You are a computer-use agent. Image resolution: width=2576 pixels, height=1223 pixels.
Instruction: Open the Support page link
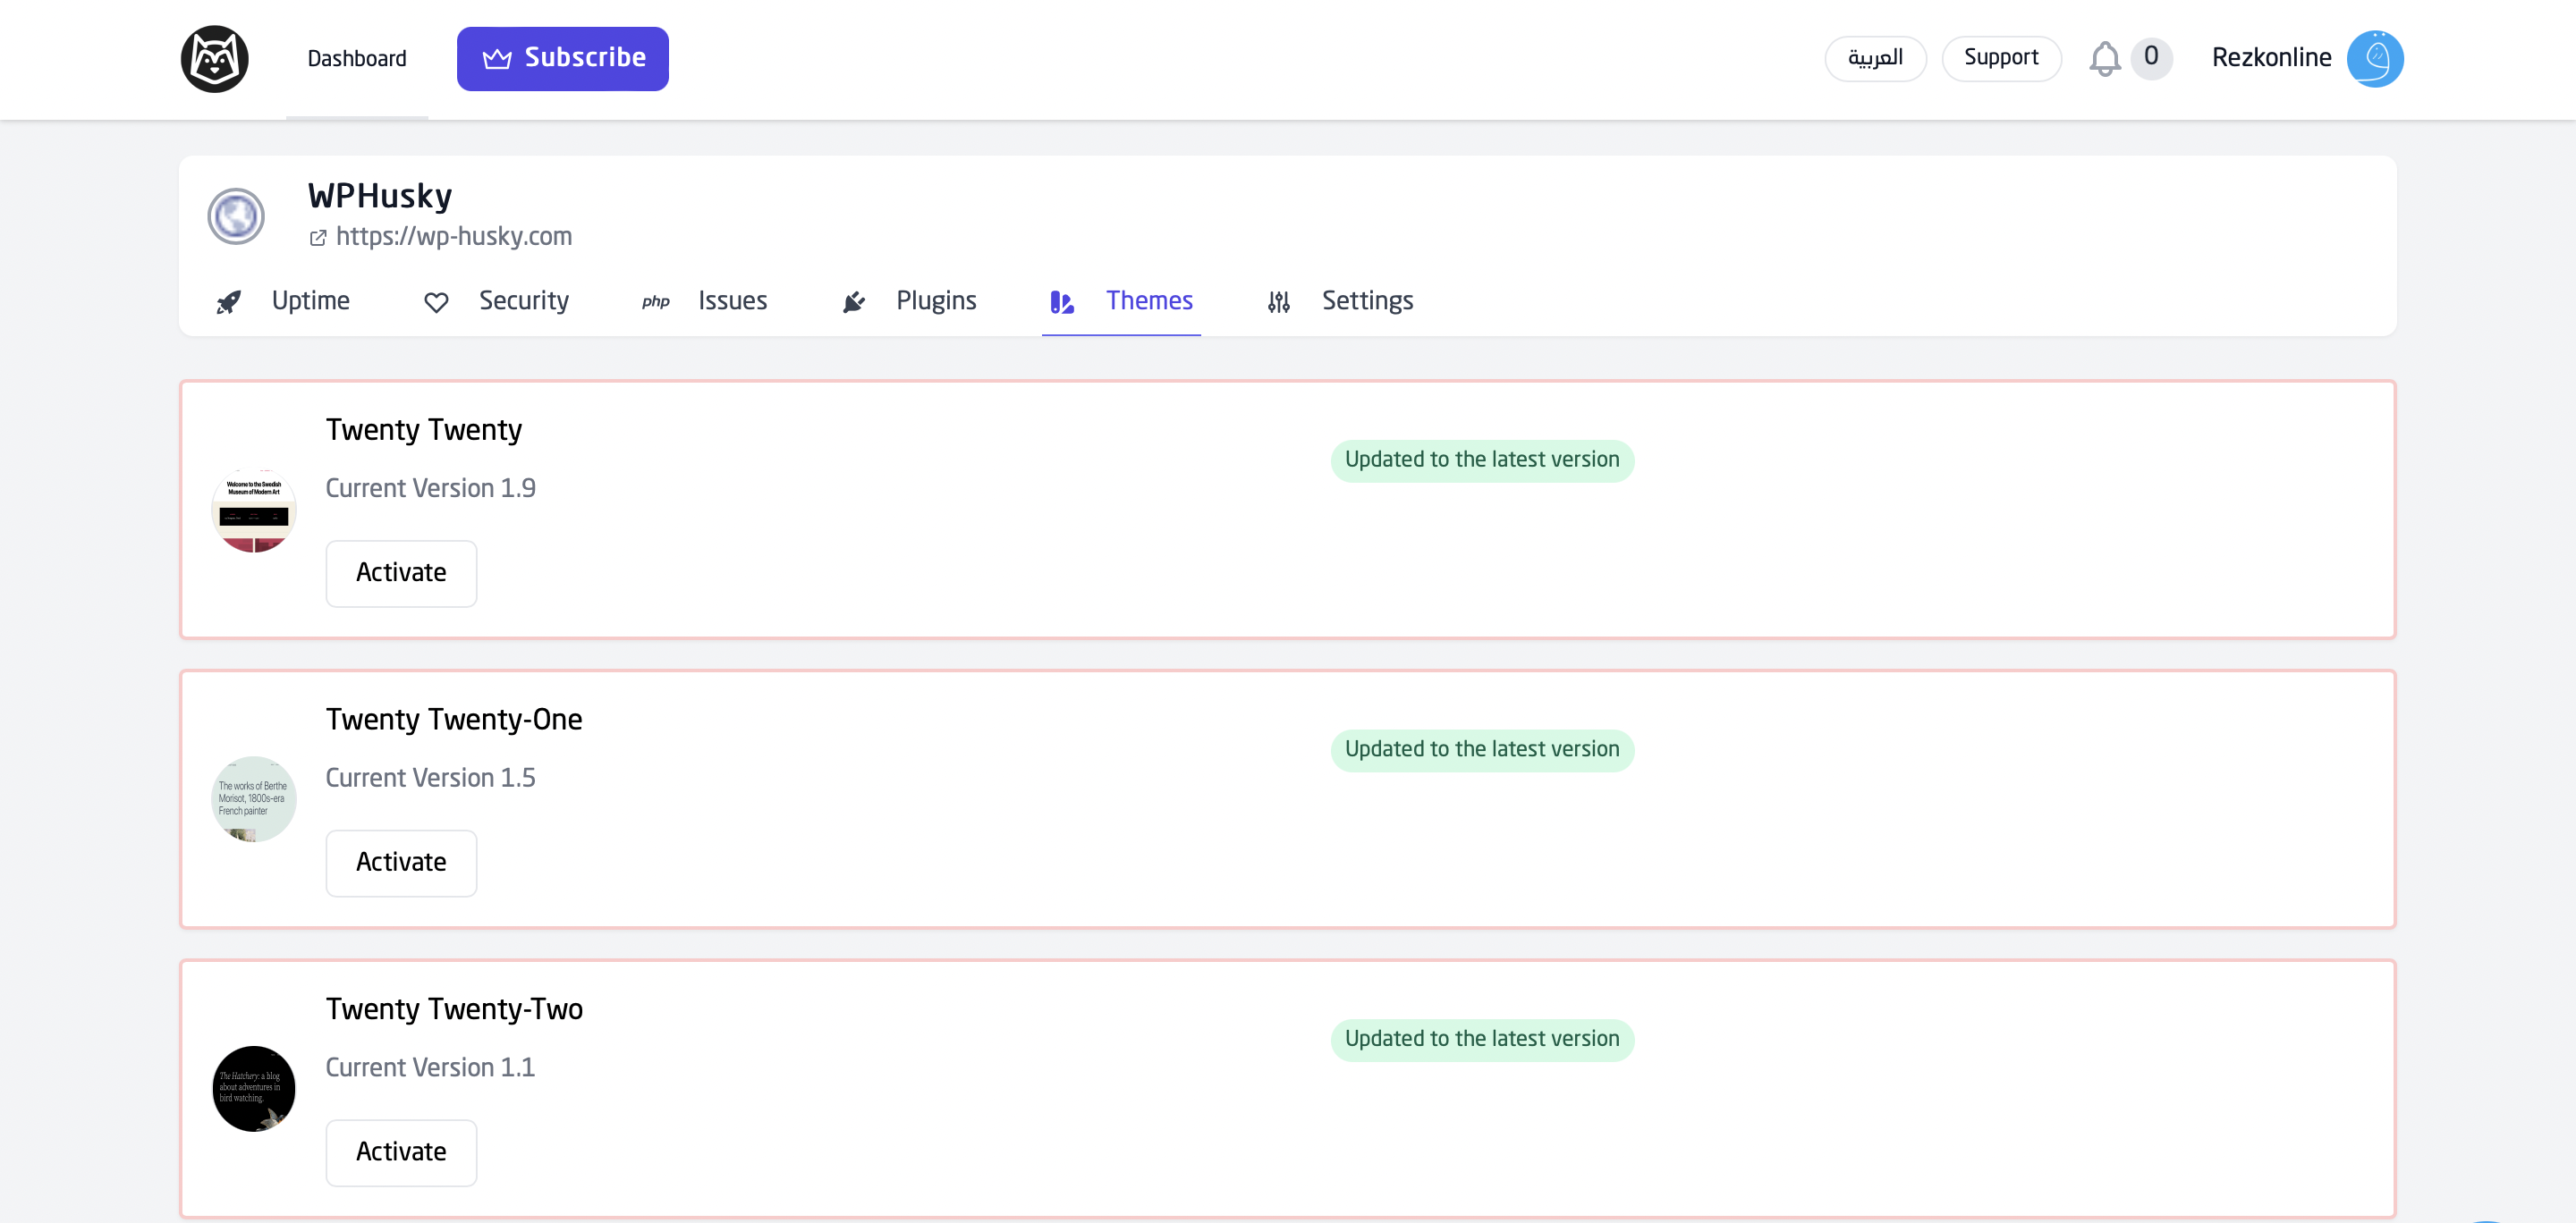(2001, 57)
